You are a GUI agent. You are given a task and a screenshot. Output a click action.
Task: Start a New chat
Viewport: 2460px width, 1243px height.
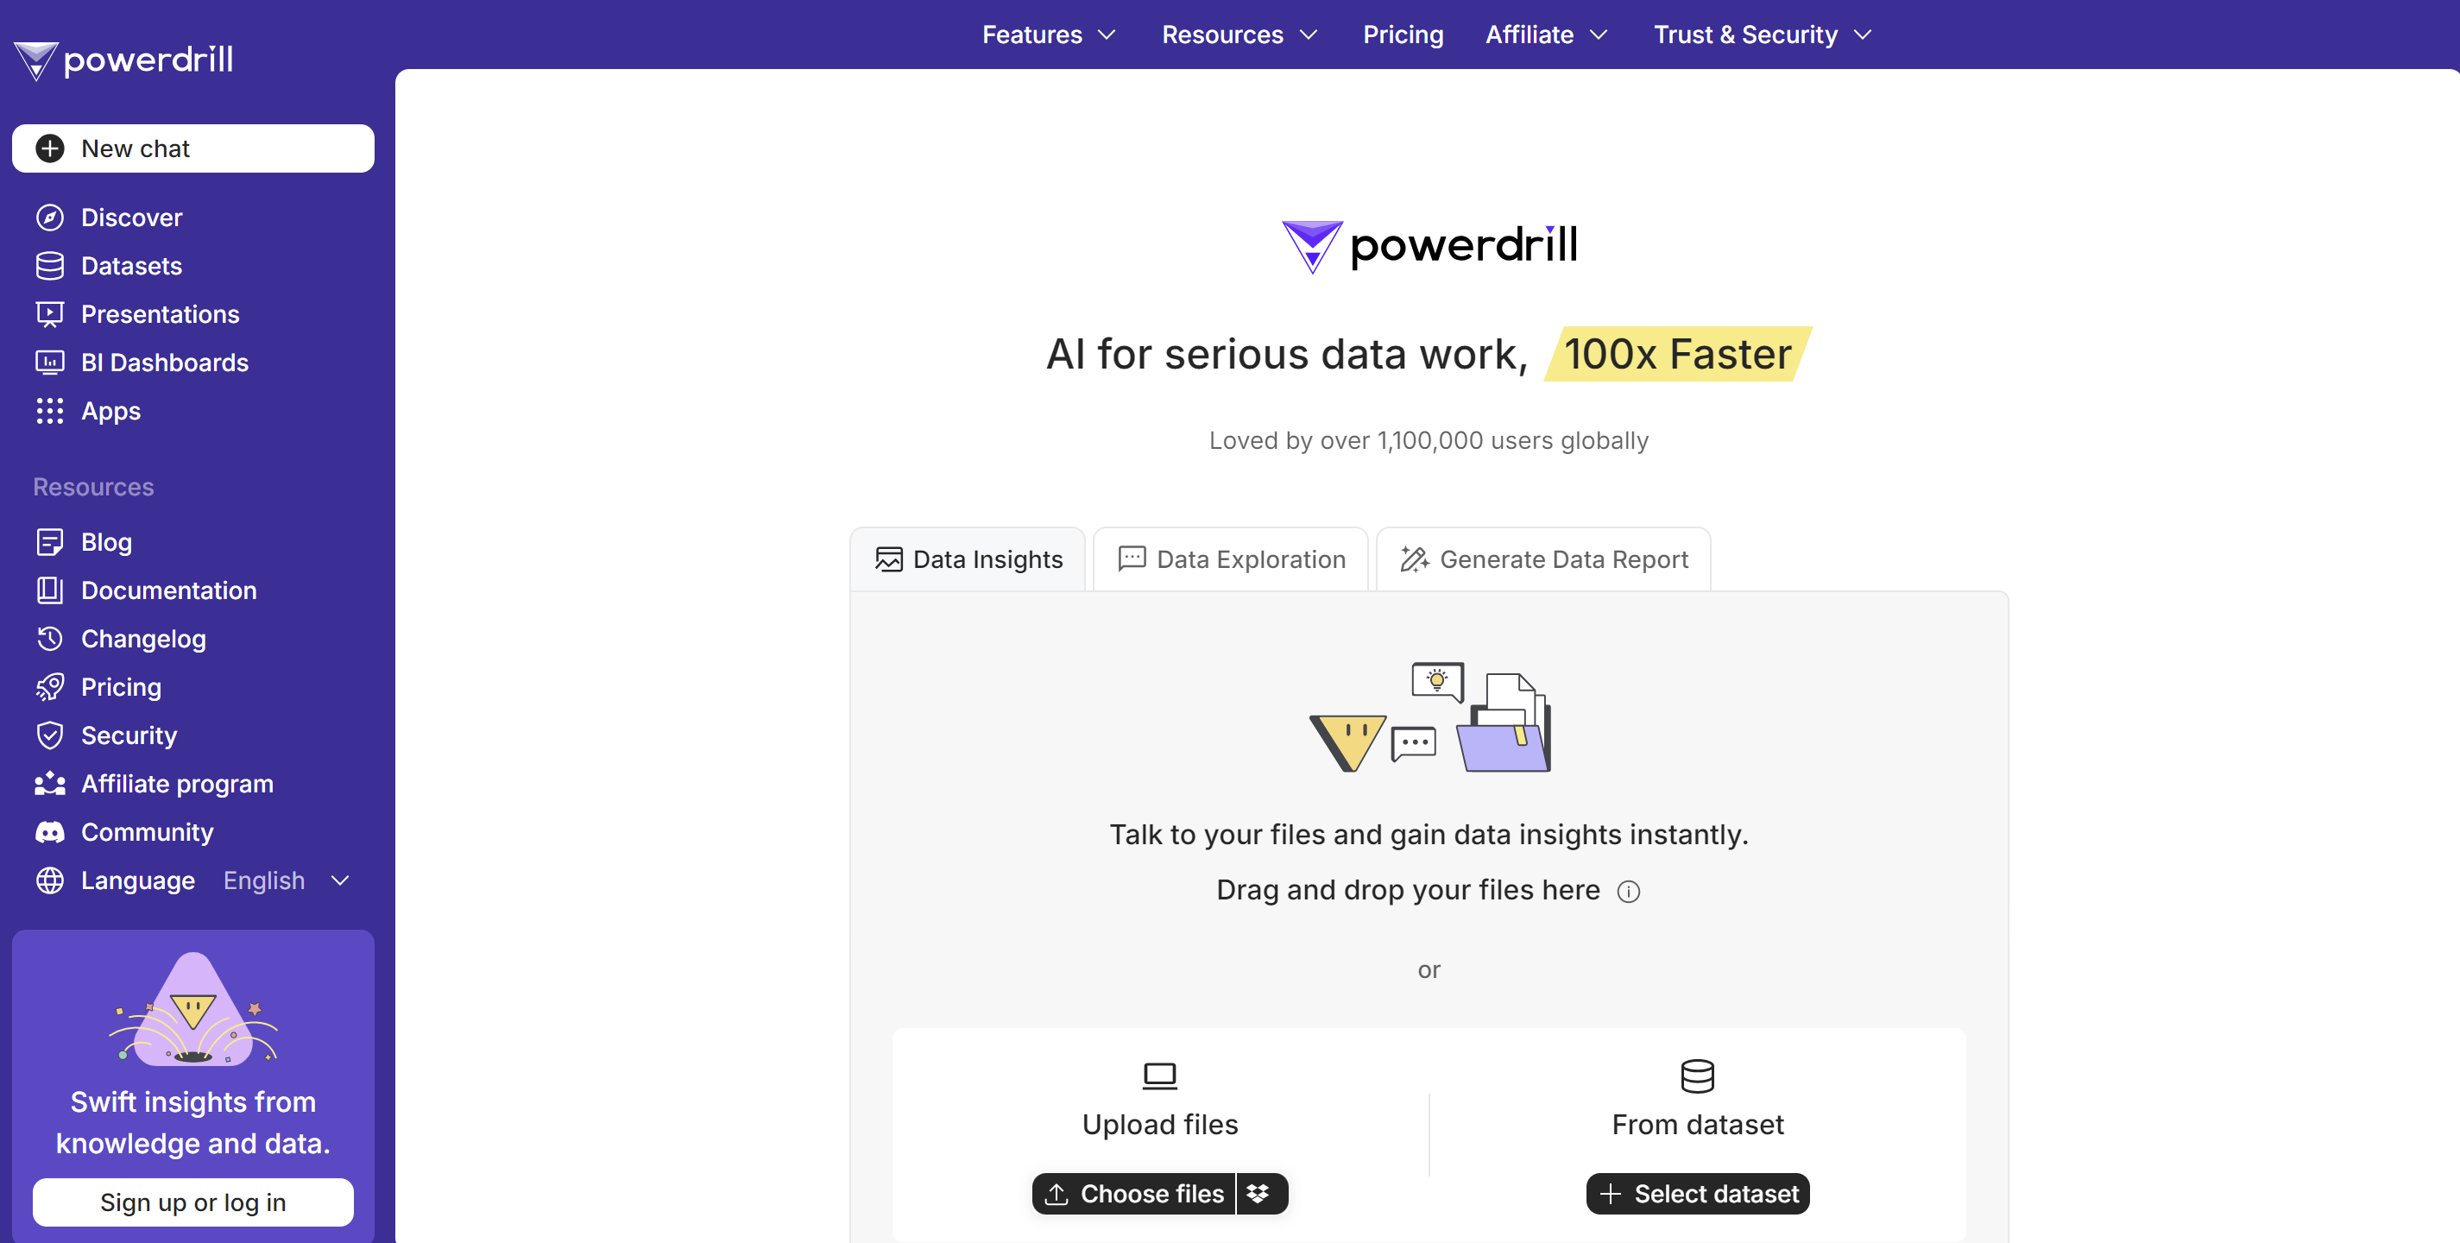[192, 149]
